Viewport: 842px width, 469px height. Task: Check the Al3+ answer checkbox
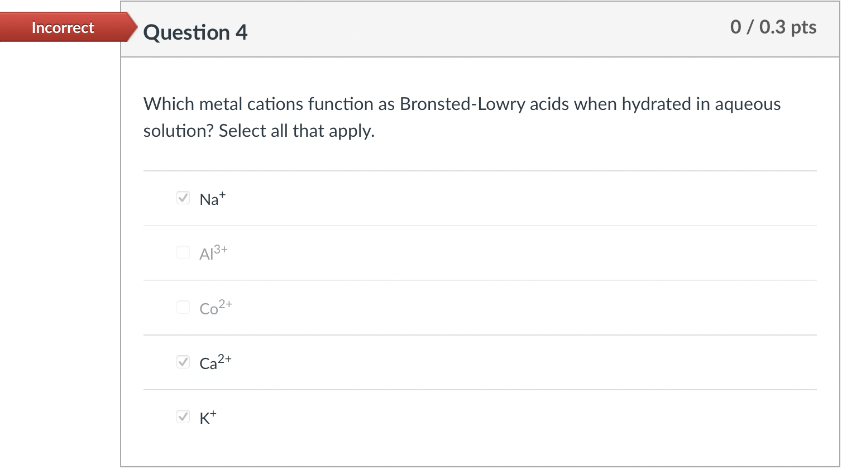[x=183, y=252]
